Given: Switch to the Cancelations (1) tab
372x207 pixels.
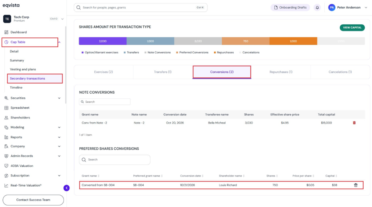Looking at the screenshot, I should pyautogui.click(x=340, y=72).
